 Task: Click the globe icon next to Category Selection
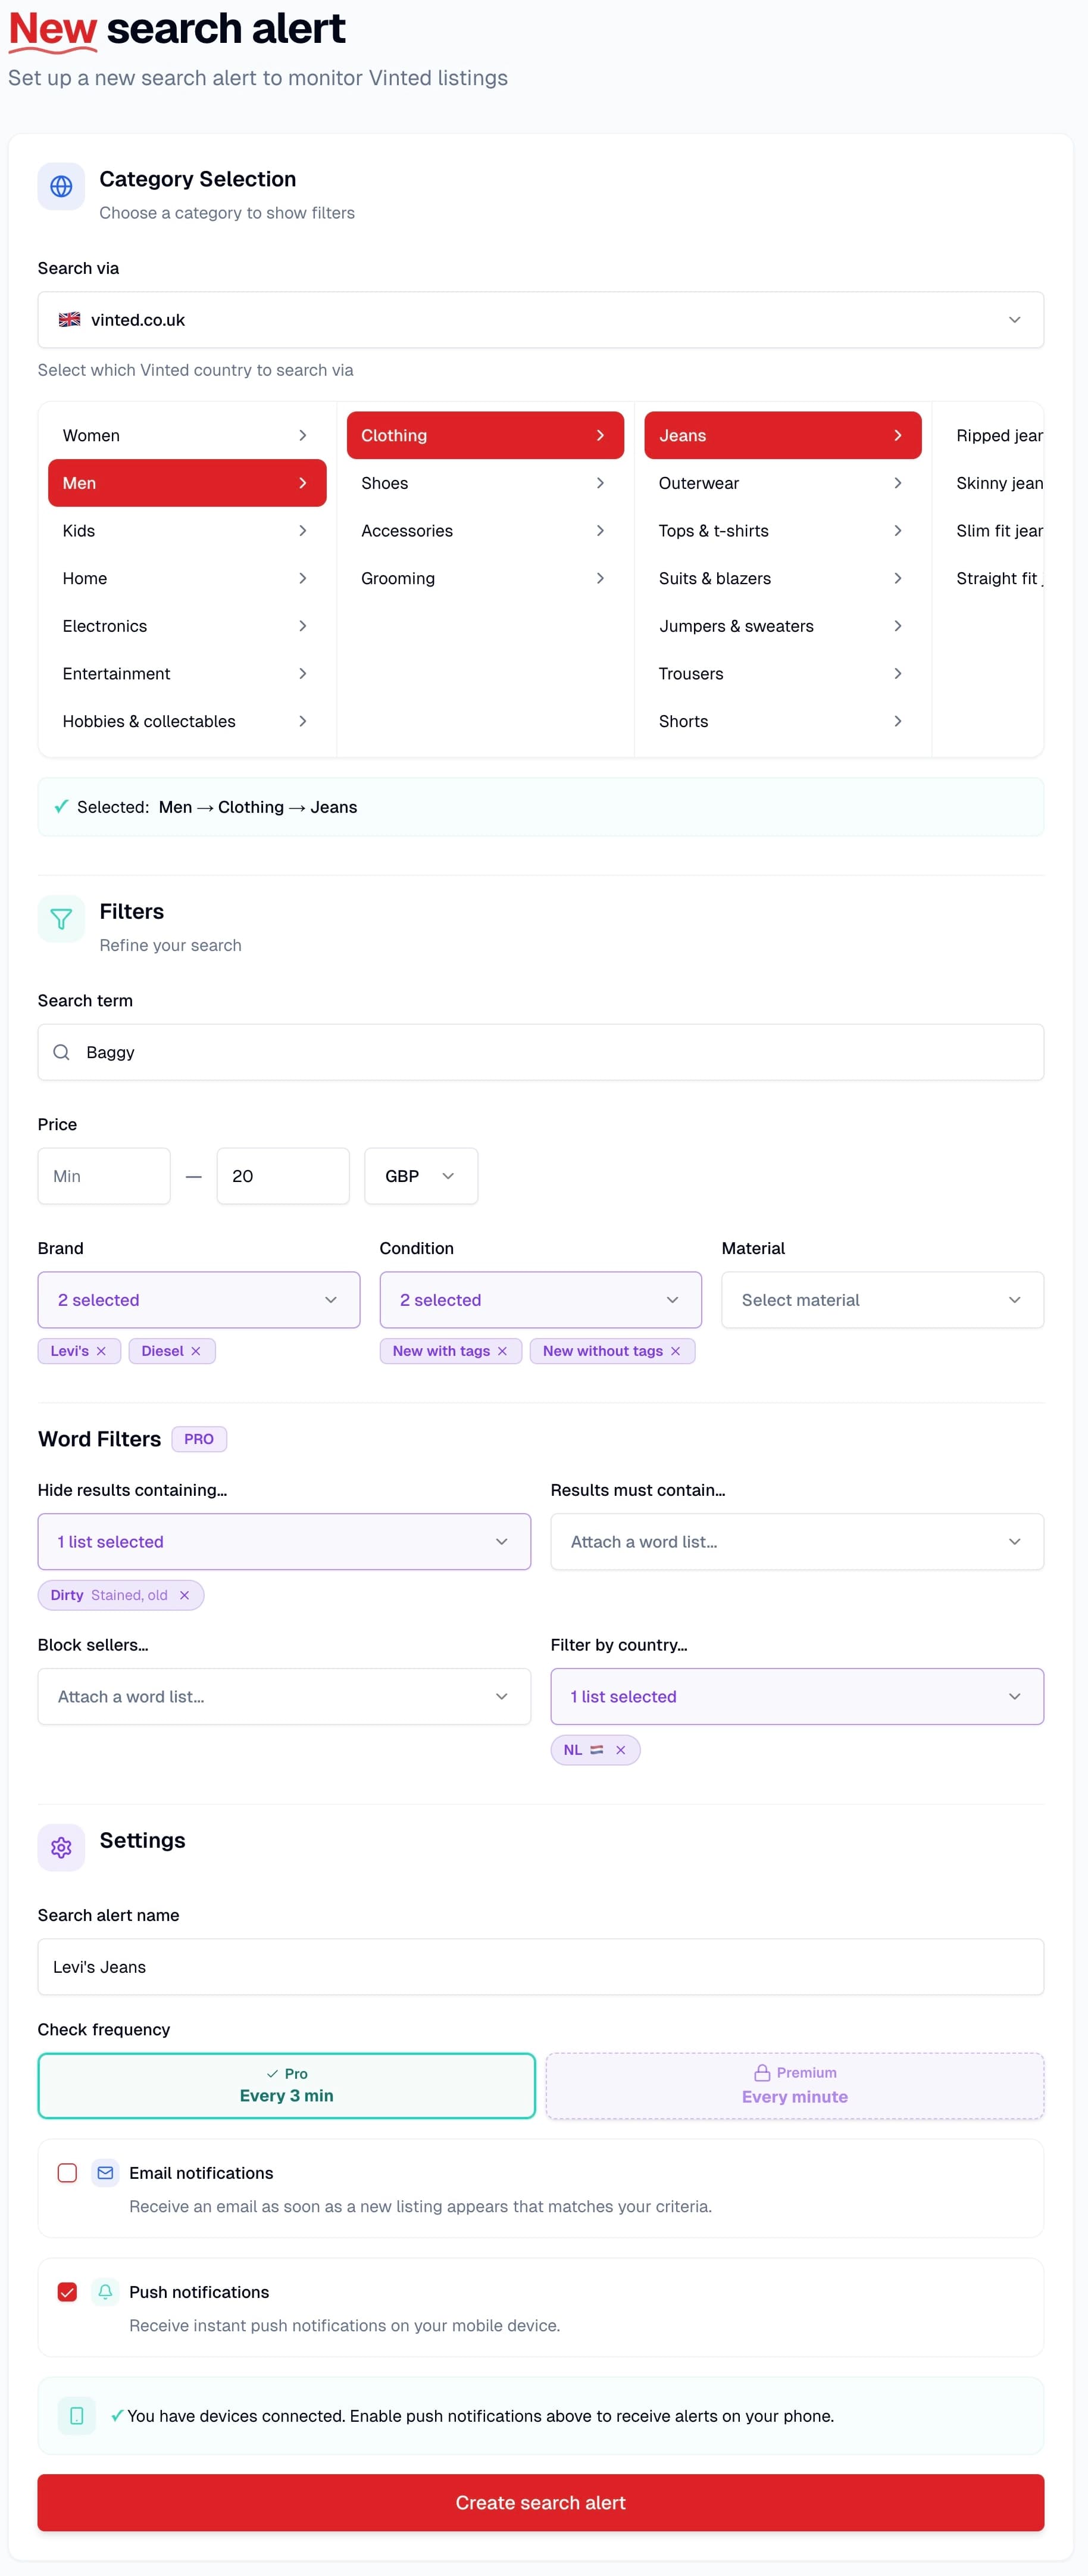(61, 186)
